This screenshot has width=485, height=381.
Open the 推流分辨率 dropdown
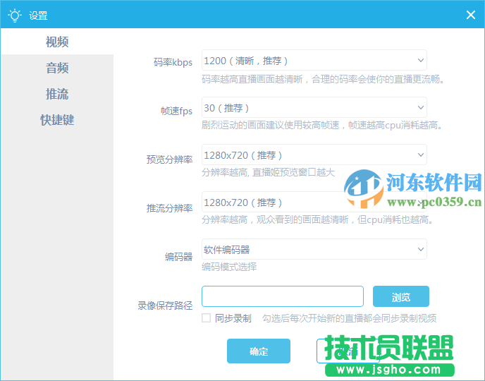coord(314,202)
